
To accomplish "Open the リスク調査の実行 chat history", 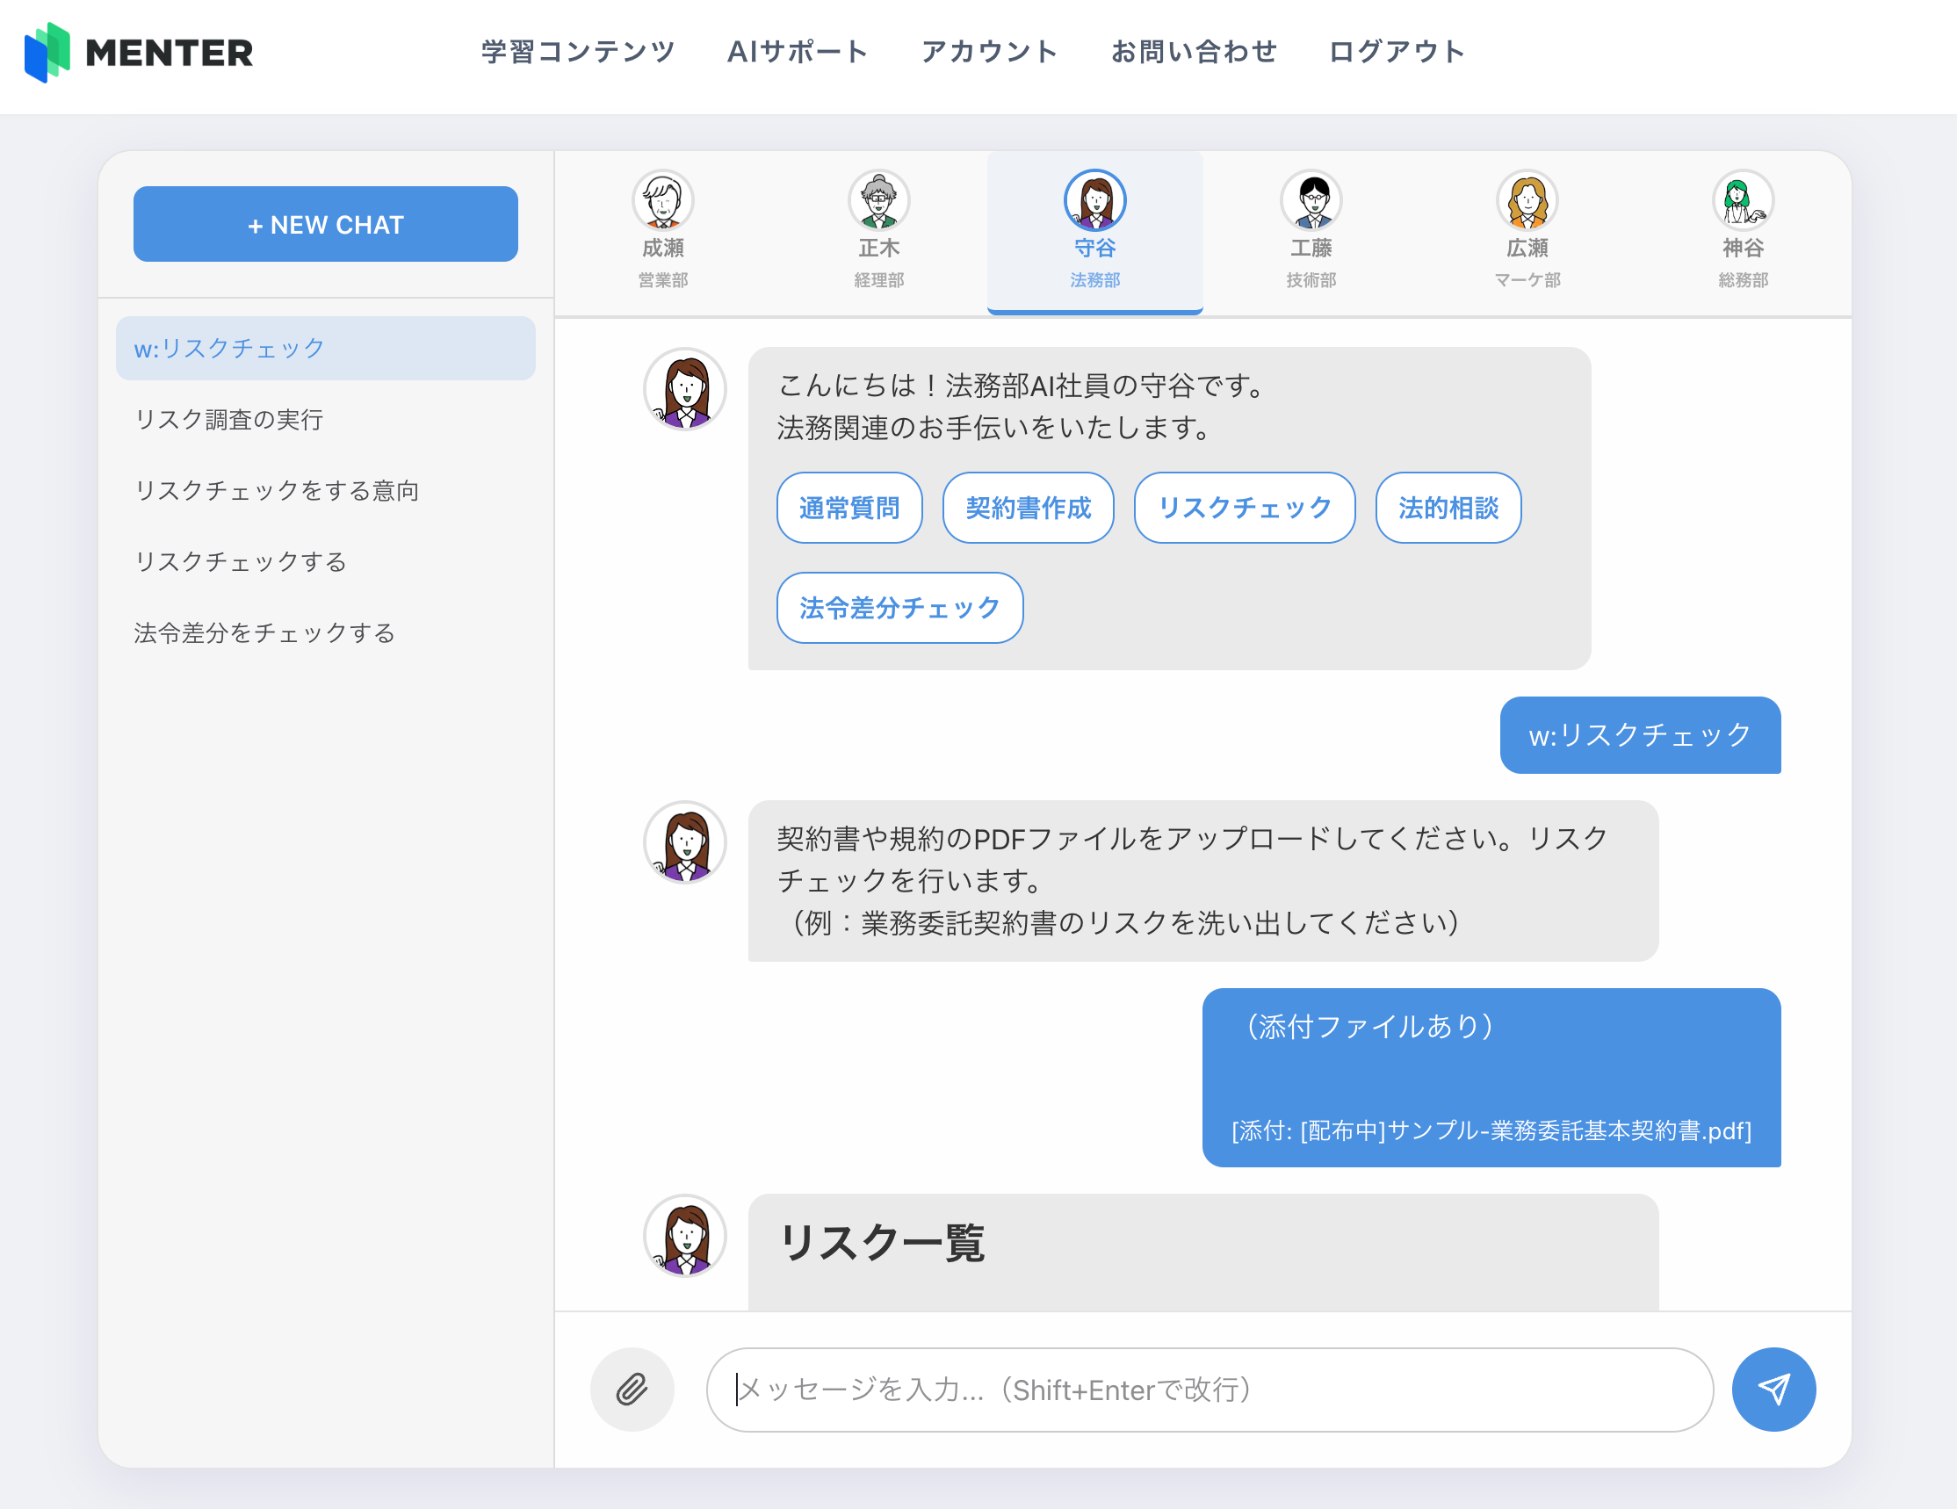I will 229,419.
